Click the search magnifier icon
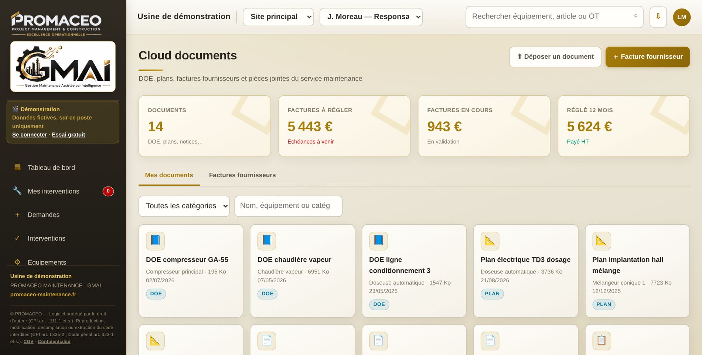This screenshot has height=355, width=702. (x=635, y=16)
